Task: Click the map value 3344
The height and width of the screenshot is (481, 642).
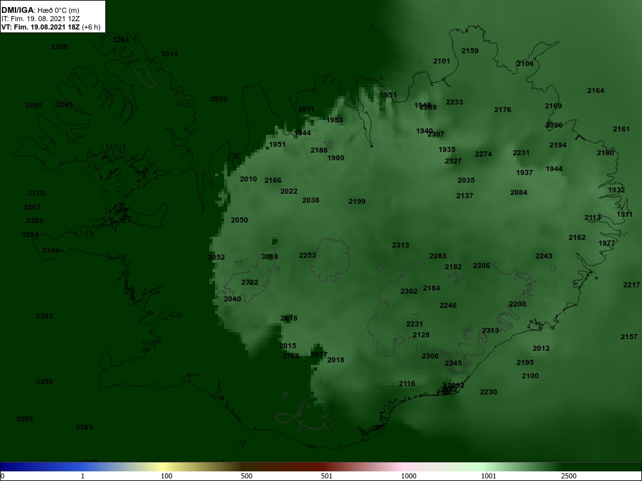Action: tap(51, 250)
